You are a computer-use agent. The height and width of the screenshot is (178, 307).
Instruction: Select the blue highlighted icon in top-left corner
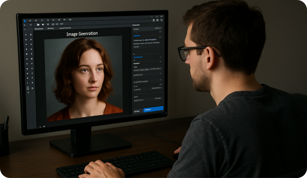pyautogui.click(x=25, y=21)
